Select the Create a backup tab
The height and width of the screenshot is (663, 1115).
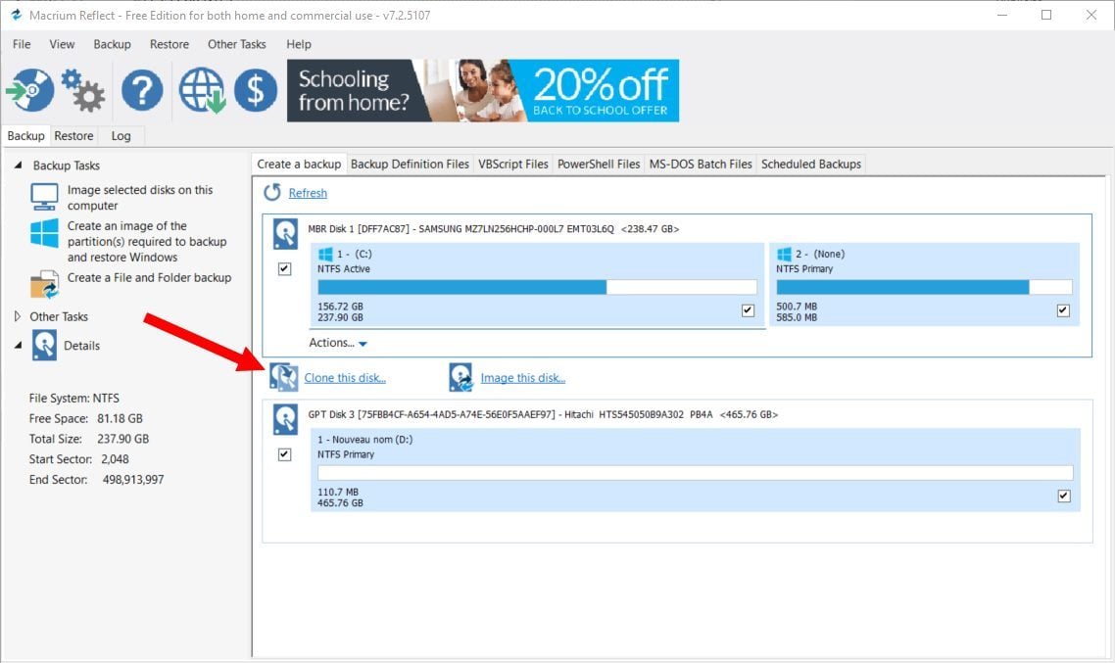coord(300,165)
